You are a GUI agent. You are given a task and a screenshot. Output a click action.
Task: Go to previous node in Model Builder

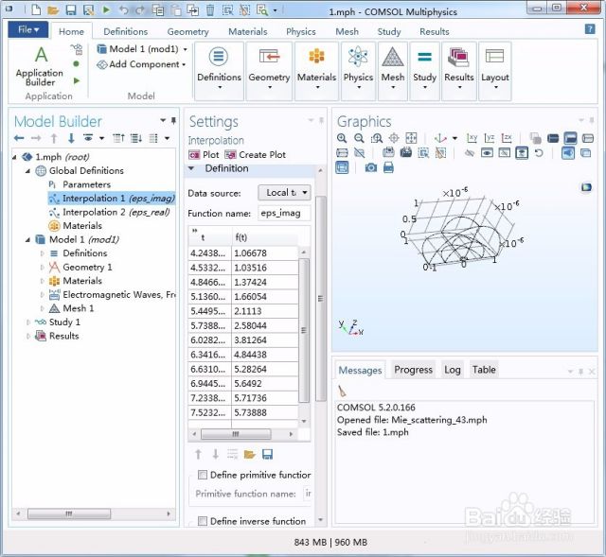[19, 138]
